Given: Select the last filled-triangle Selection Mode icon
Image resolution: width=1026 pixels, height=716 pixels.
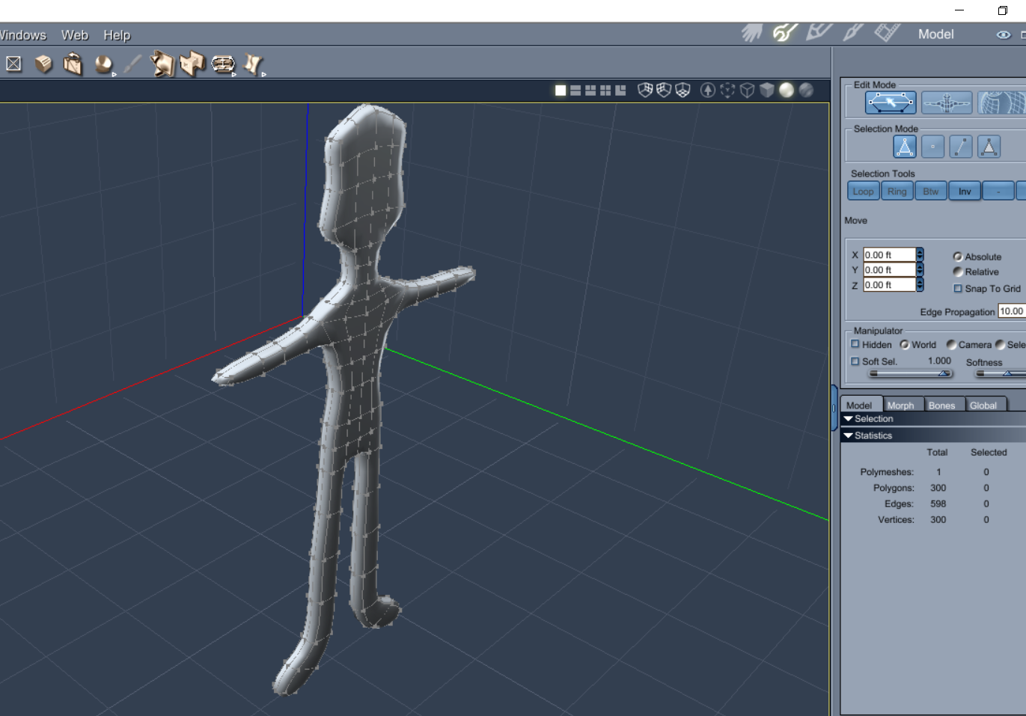Looking at the screenshot, I should (x=989, y=147).
